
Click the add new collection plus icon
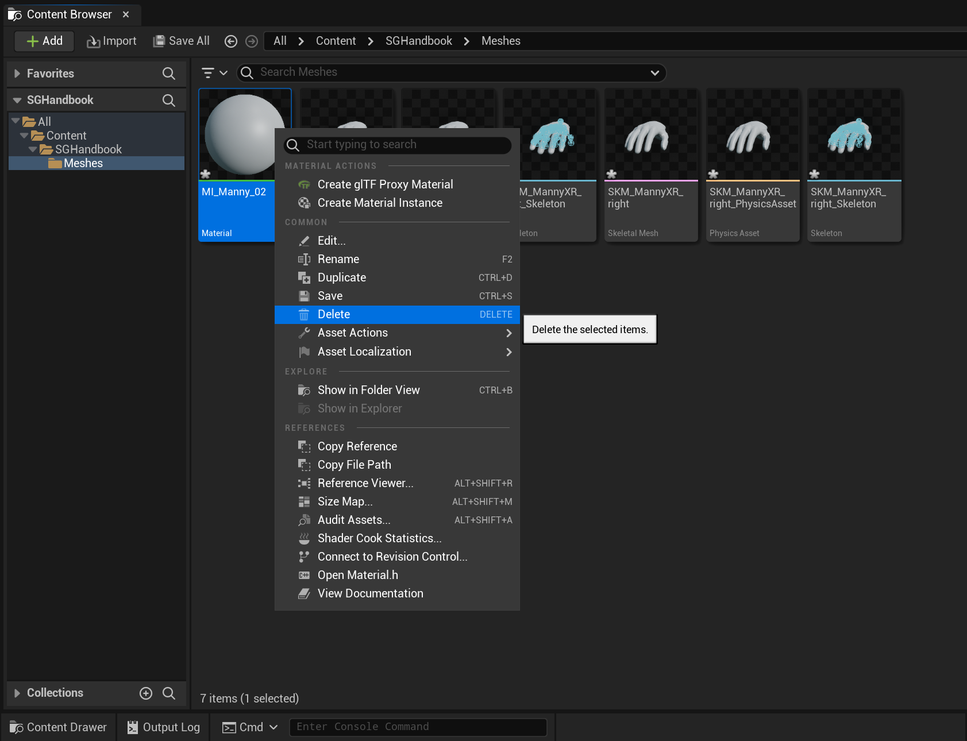[146, 693]
